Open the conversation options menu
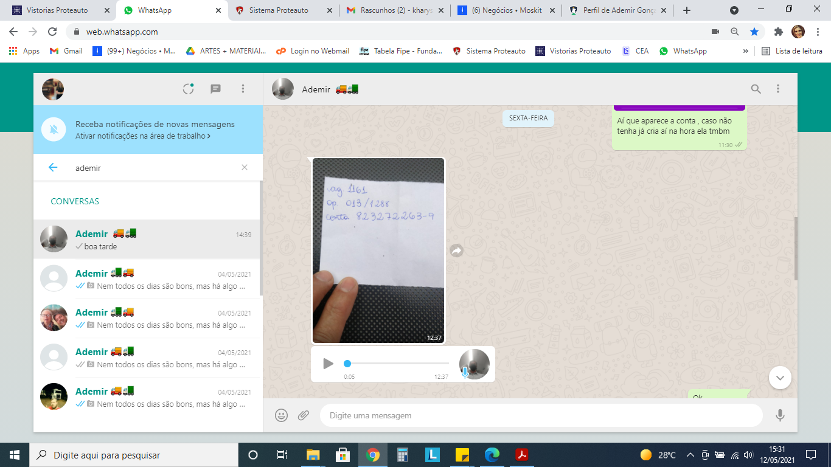The width and height of the screenshot is (831, 467). 777,89
